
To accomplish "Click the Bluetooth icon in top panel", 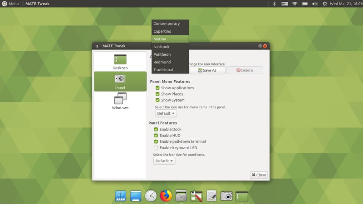I will [x=274, y=4].
